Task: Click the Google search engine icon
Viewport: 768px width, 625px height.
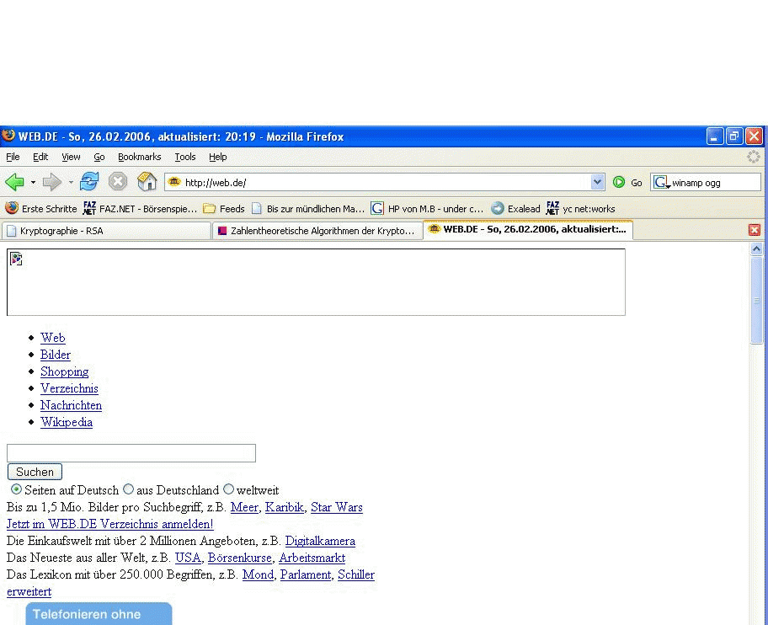Action: coord(661,183)
